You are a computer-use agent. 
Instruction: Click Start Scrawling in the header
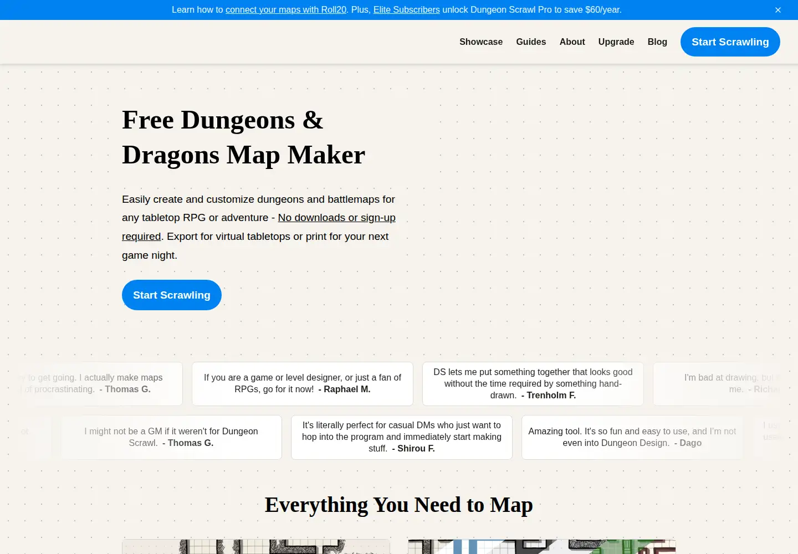[730, 42]
